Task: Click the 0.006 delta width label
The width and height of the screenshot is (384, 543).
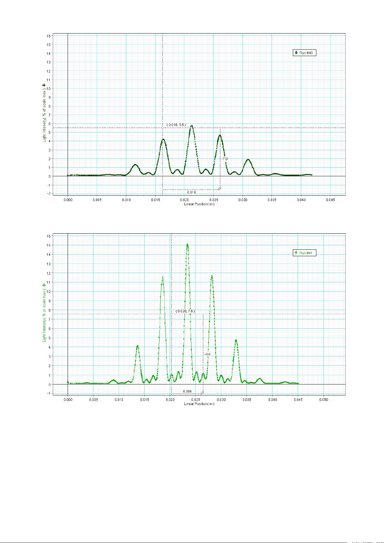Action: 187,392
